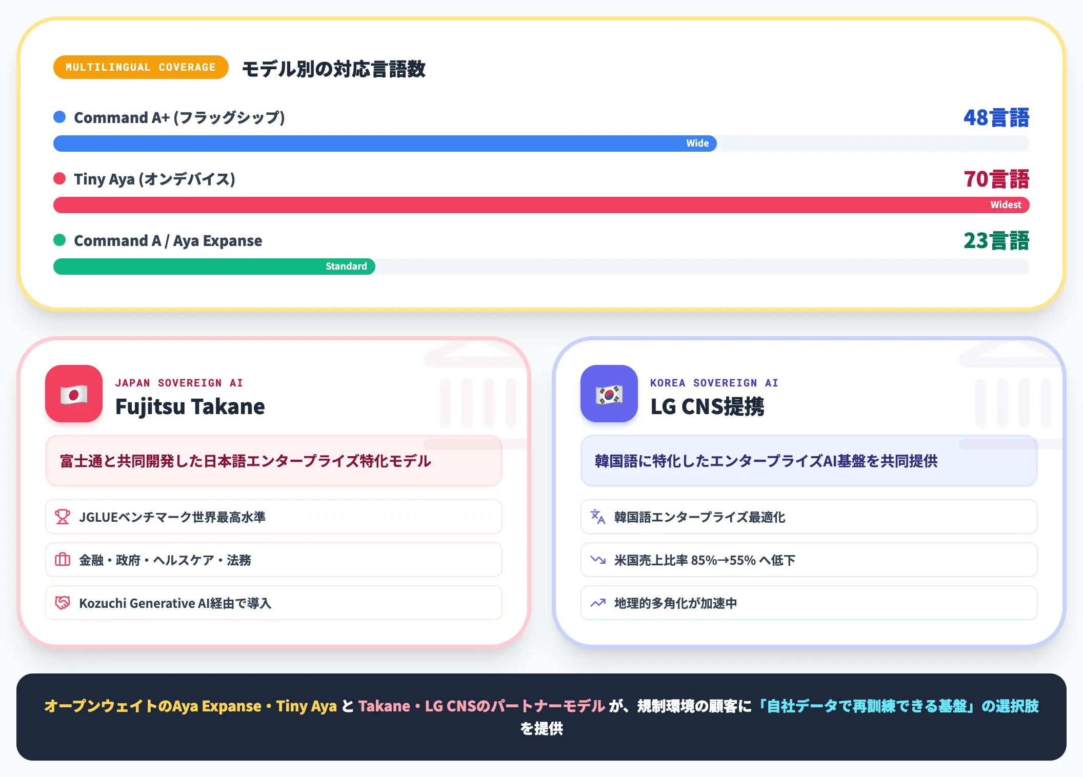1083x777 pixels.
Task: Select the 韓国語エンタープライズ最適化 row
Action: (809, 517)
